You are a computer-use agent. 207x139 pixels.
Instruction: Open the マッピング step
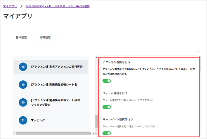38,120
